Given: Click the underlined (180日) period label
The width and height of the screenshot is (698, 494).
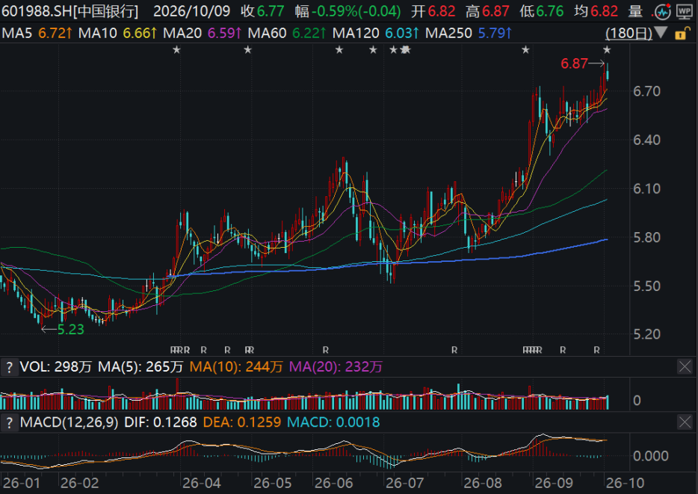Looking at the screenshot, I should click(629, 33).
